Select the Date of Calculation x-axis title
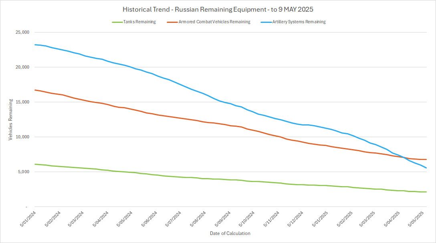The height and width of the screenshot is (243, 436). (x=230, y=233)
